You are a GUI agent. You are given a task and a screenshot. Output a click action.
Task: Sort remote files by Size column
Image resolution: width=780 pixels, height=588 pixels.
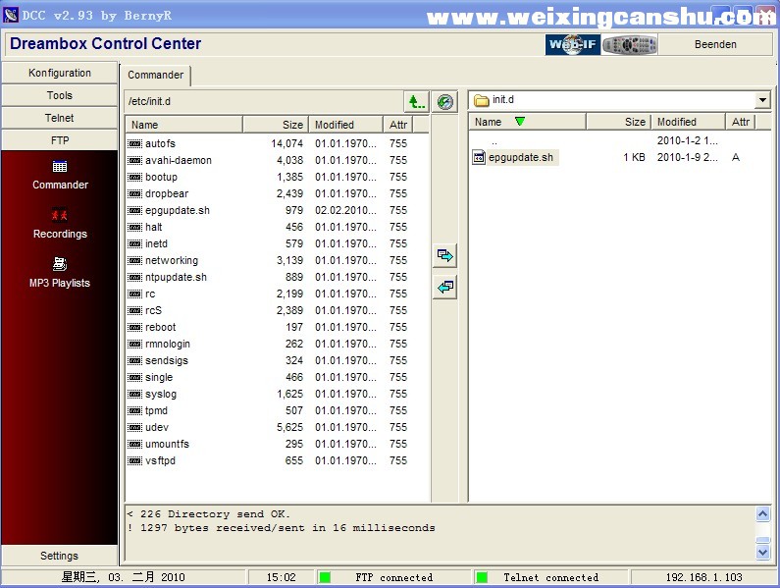[275, 125]
